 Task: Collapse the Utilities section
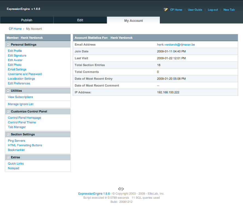pyautogui.click(x=8, y=91)
